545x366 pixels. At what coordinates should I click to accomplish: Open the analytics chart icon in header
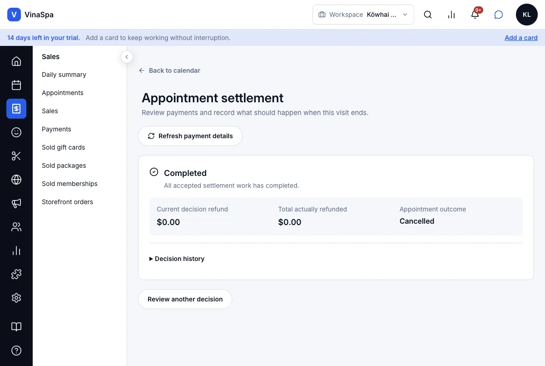pos(451,15)
